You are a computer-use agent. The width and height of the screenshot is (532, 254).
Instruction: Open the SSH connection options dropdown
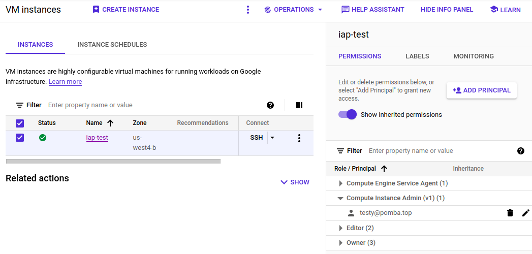pos(272,138)
